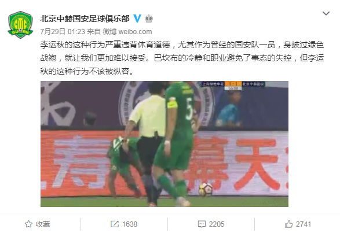The image size is (340, 233).
Task: Click the crown membership badge icon
Action: click(149, 19)
